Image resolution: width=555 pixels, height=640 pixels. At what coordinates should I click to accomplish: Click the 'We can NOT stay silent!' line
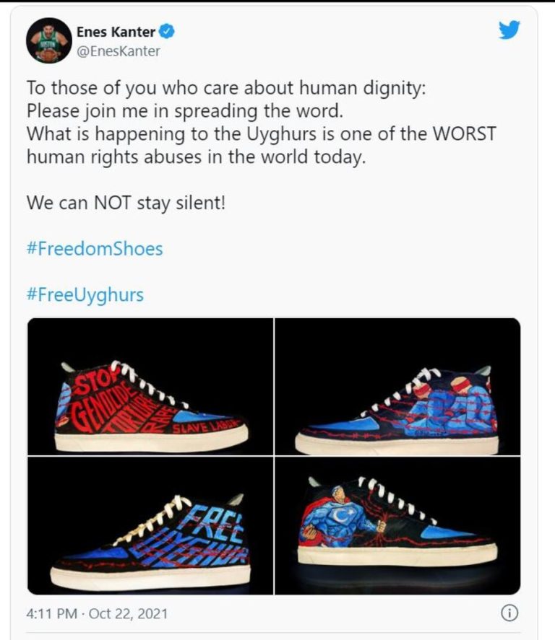[126, 203]
